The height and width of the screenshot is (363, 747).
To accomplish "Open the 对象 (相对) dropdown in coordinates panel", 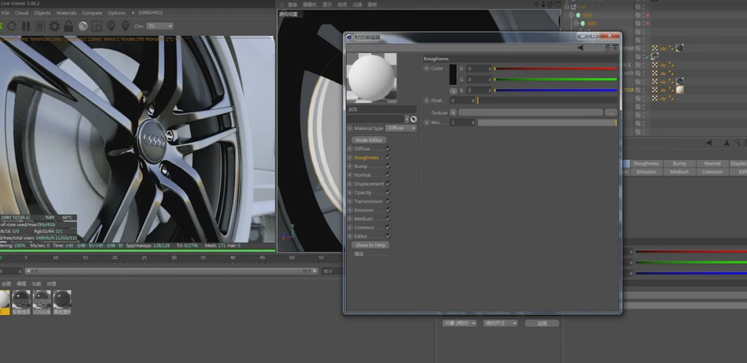I will coord(460,323).
